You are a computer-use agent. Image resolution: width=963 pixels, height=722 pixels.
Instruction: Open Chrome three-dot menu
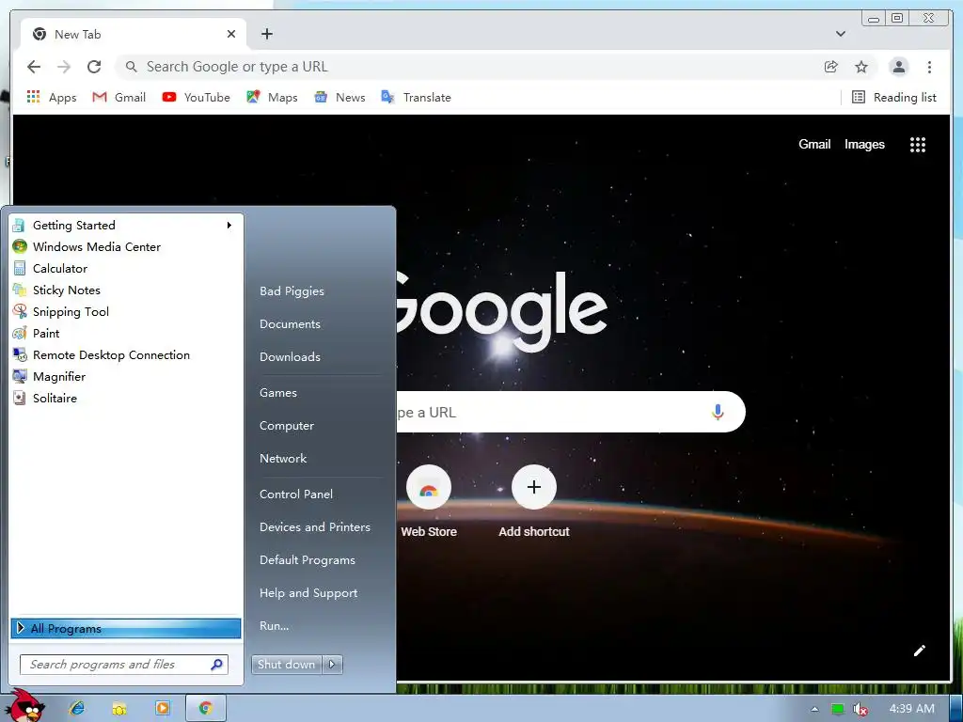point(929,67)
